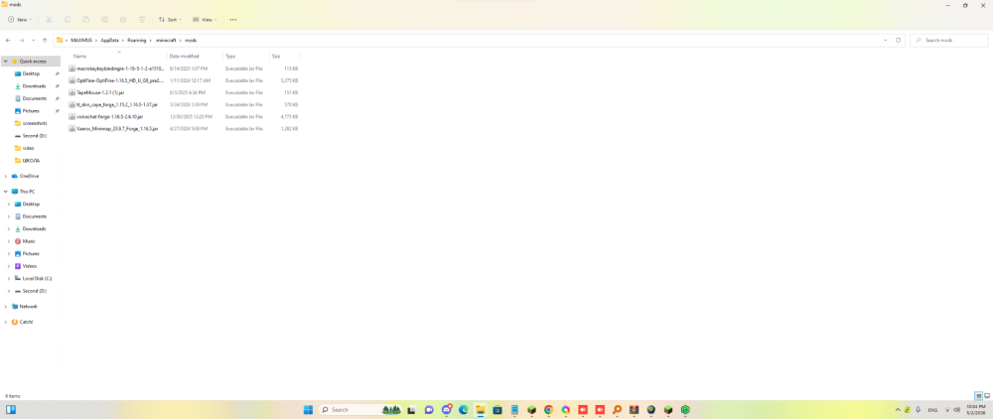
Task: Open the View dropdown
Action: coord(205,20)
